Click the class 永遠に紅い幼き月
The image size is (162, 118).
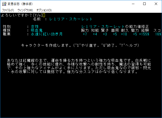[x=46, y=34]
